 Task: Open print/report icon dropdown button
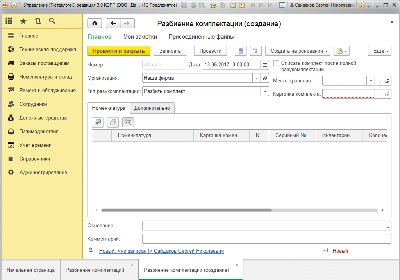click(341, 51)
